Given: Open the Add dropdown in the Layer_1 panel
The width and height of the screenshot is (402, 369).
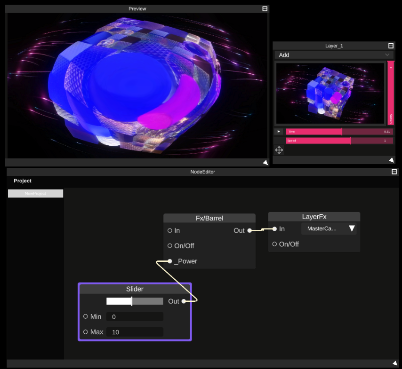Looking at the screenshot, I should pos(334,55).
